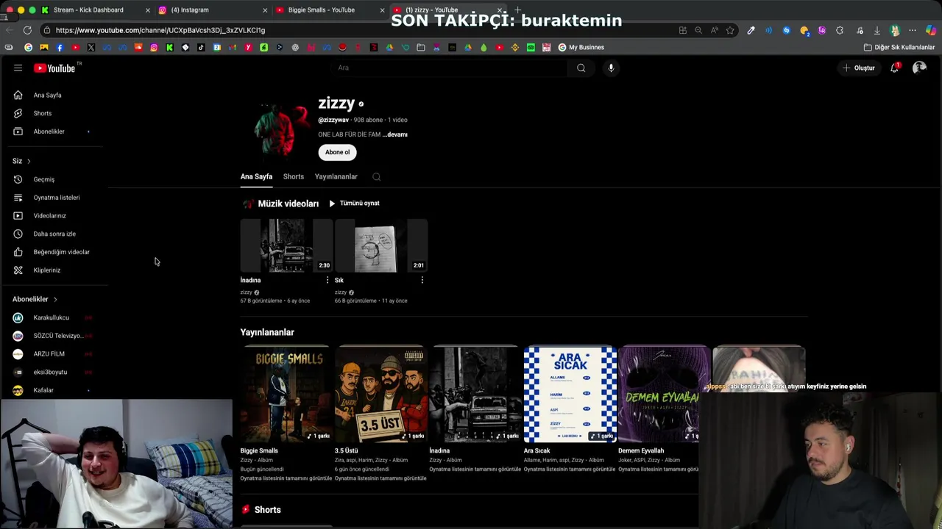Reload the page with browser refresh
942x529 pixels.
(x=27, y=30)
